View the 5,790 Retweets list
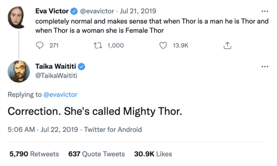Image resolution: width=277 pixels, height=166 pixels. tap(34, 154)
